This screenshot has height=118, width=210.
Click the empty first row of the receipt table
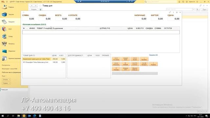(x=101, y=32)
